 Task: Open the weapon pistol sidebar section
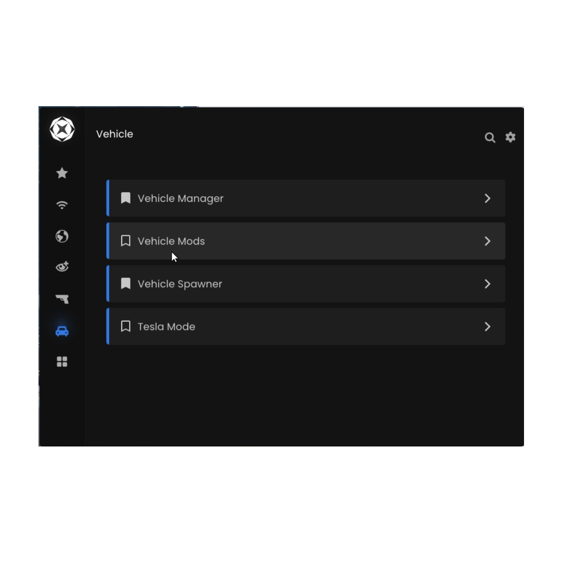point(62,299)
